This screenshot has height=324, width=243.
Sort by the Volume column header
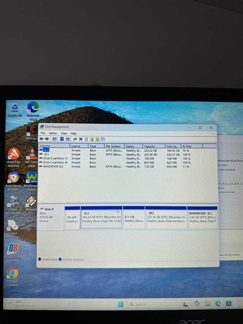(x=54, y=146)
